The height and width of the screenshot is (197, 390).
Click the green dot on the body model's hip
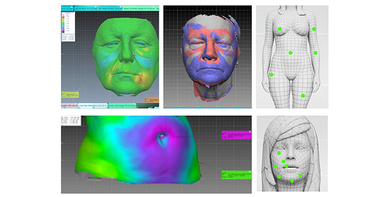(x=271, y=75)
